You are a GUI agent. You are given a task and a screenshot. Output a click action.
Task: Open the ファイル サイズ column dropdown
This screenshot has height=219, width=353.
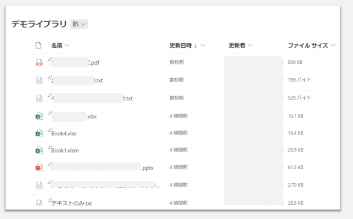[x=333, y=45]
